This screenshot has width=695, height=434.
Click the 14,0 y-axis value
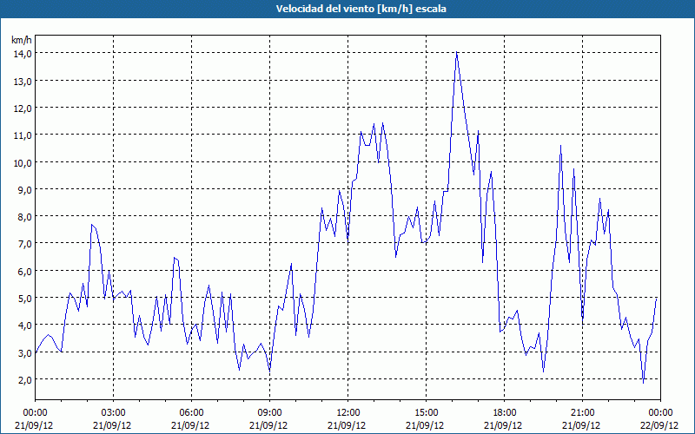coord(23,54)
